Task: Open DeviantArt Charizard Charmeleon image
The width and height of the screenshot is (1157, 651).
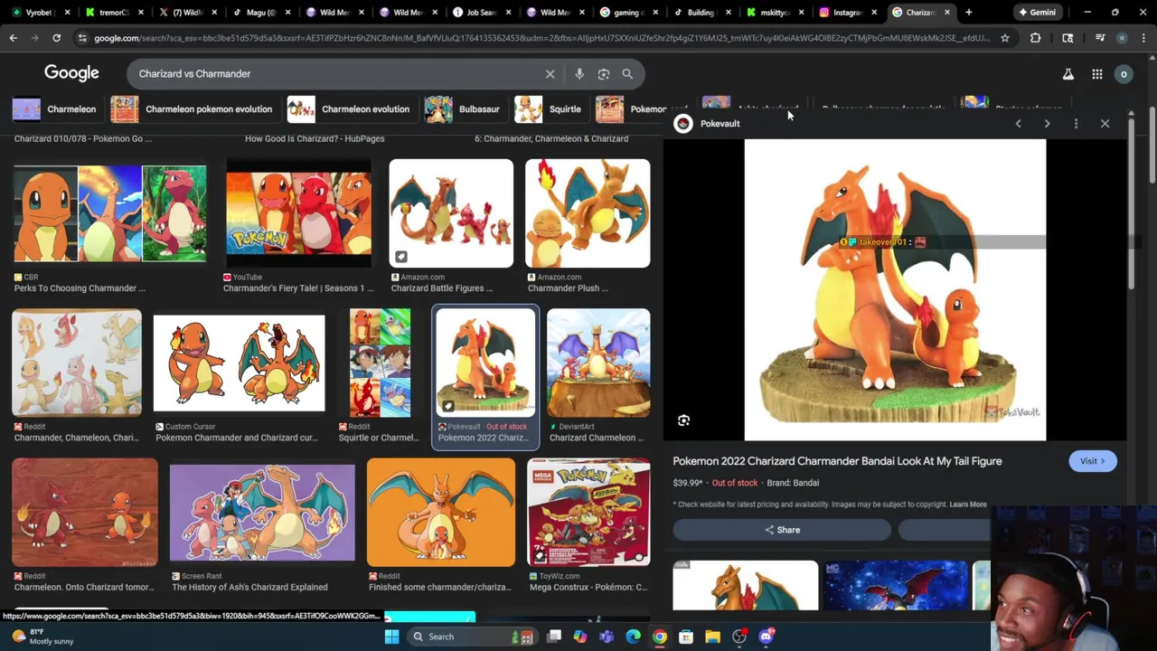Action: tap(597, 363)
